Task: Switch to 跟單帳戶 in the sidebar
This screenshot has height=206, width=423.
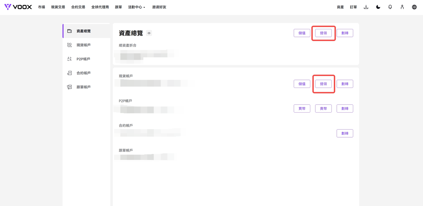Action: pyautogui.click(x=86, y=87)
